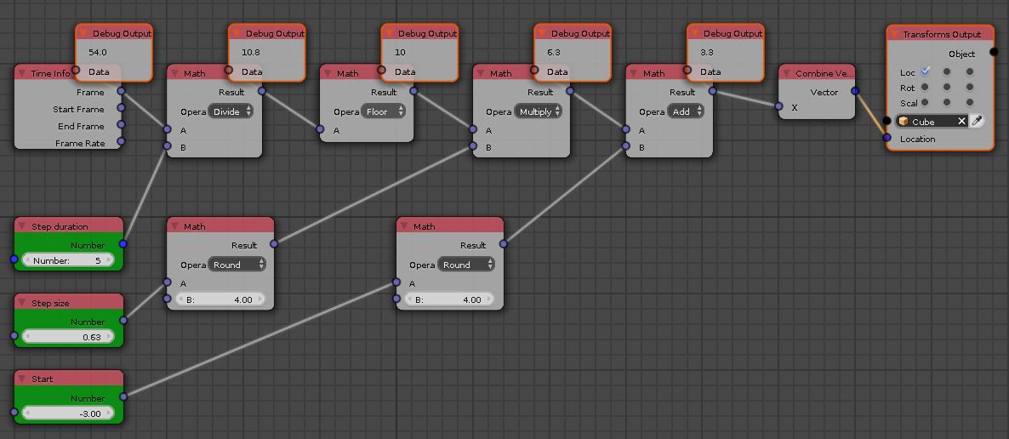Viewport: 1009px width, 439px height.
Task: Click B: 4.00 field on Round node after Start
Action: point(449,299)
